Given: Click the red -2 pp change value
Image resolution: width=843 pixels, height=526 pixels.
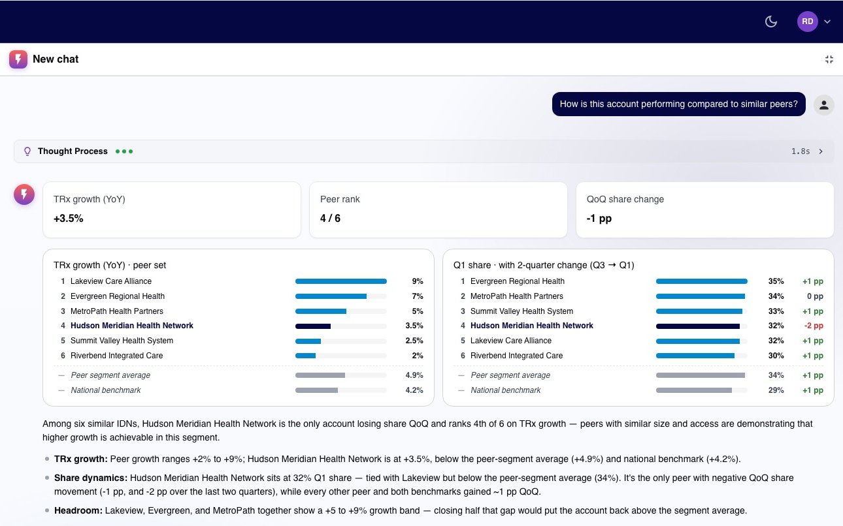Looking at the screenshot, I should [x=814, y=326].
